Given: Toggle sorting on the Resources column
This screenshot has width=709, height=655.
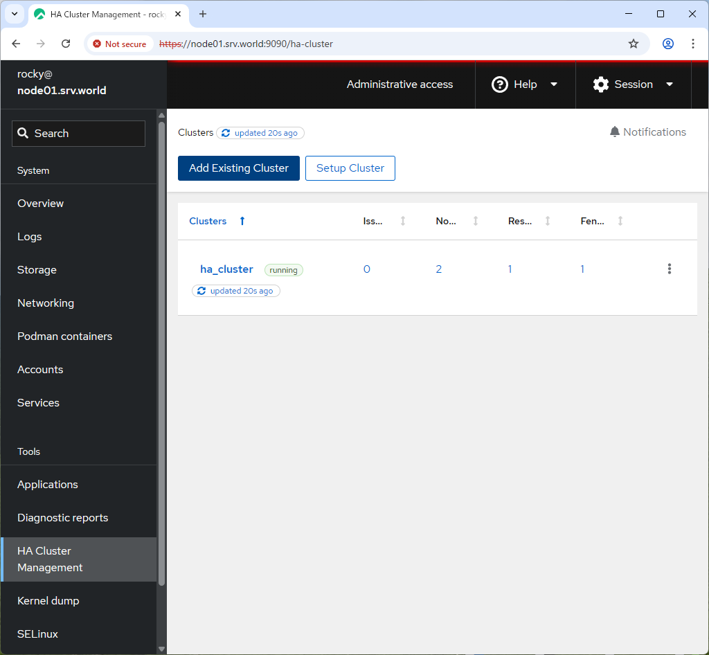Looking at the screenshot, I should pyautogui.click(x=548, y=221).
